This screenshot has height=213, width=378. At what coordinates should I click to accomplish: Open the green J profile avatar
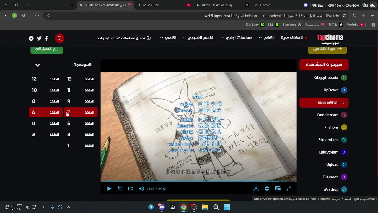click(14, 16)
